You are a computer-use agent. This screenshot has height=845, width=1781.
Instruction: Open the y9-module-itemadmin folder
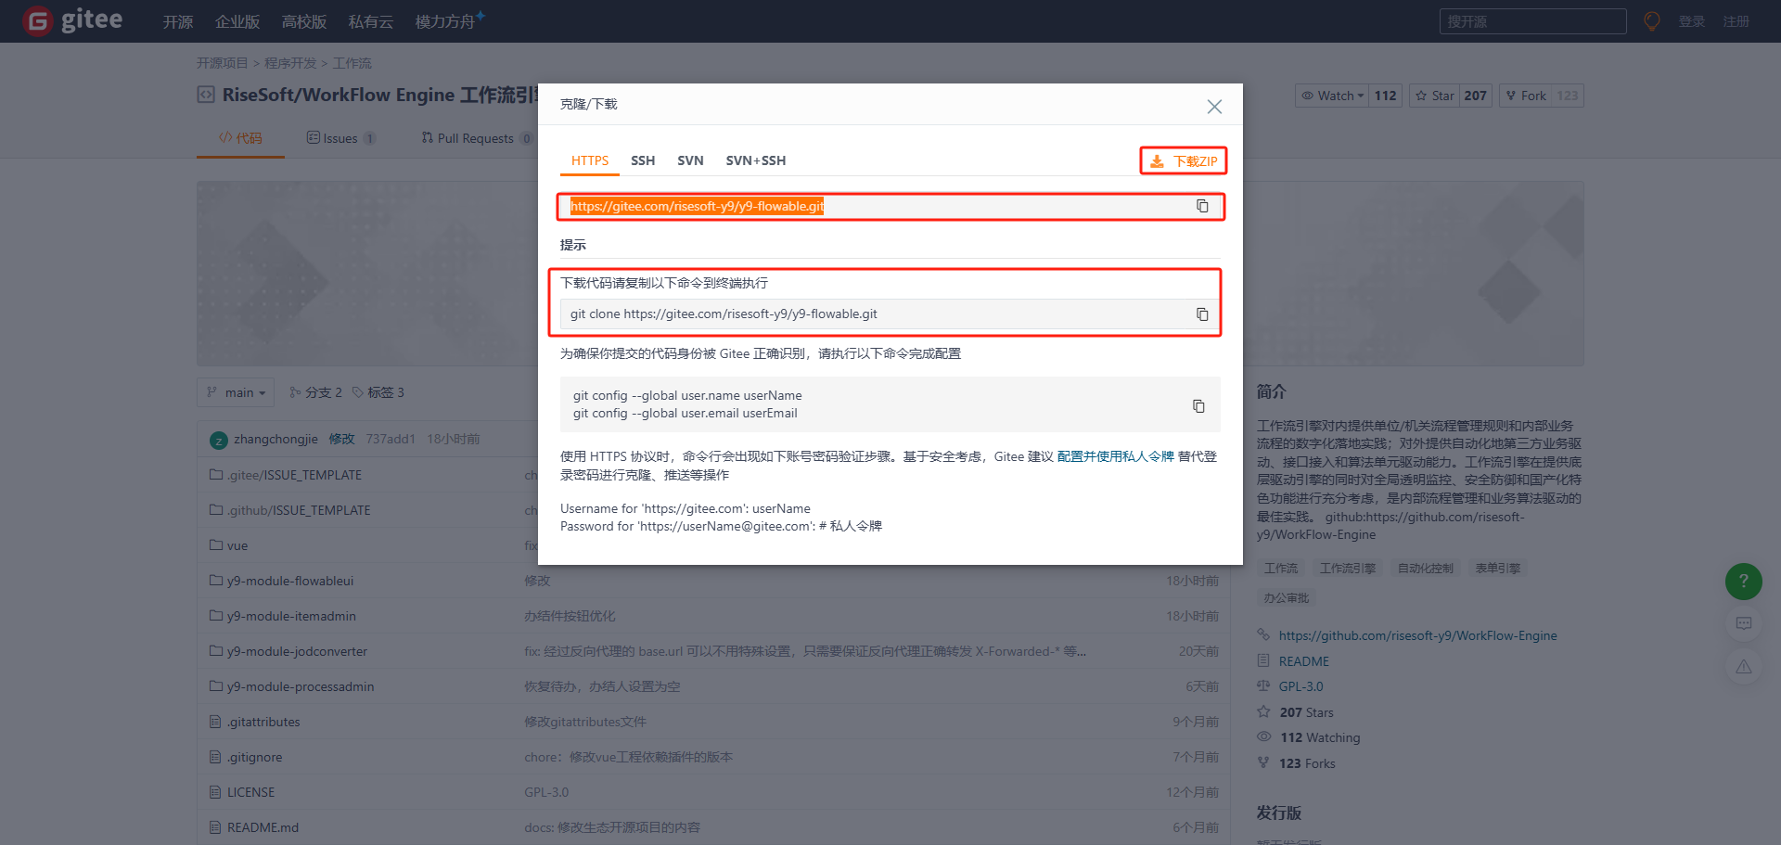click(x=291, y=616)
